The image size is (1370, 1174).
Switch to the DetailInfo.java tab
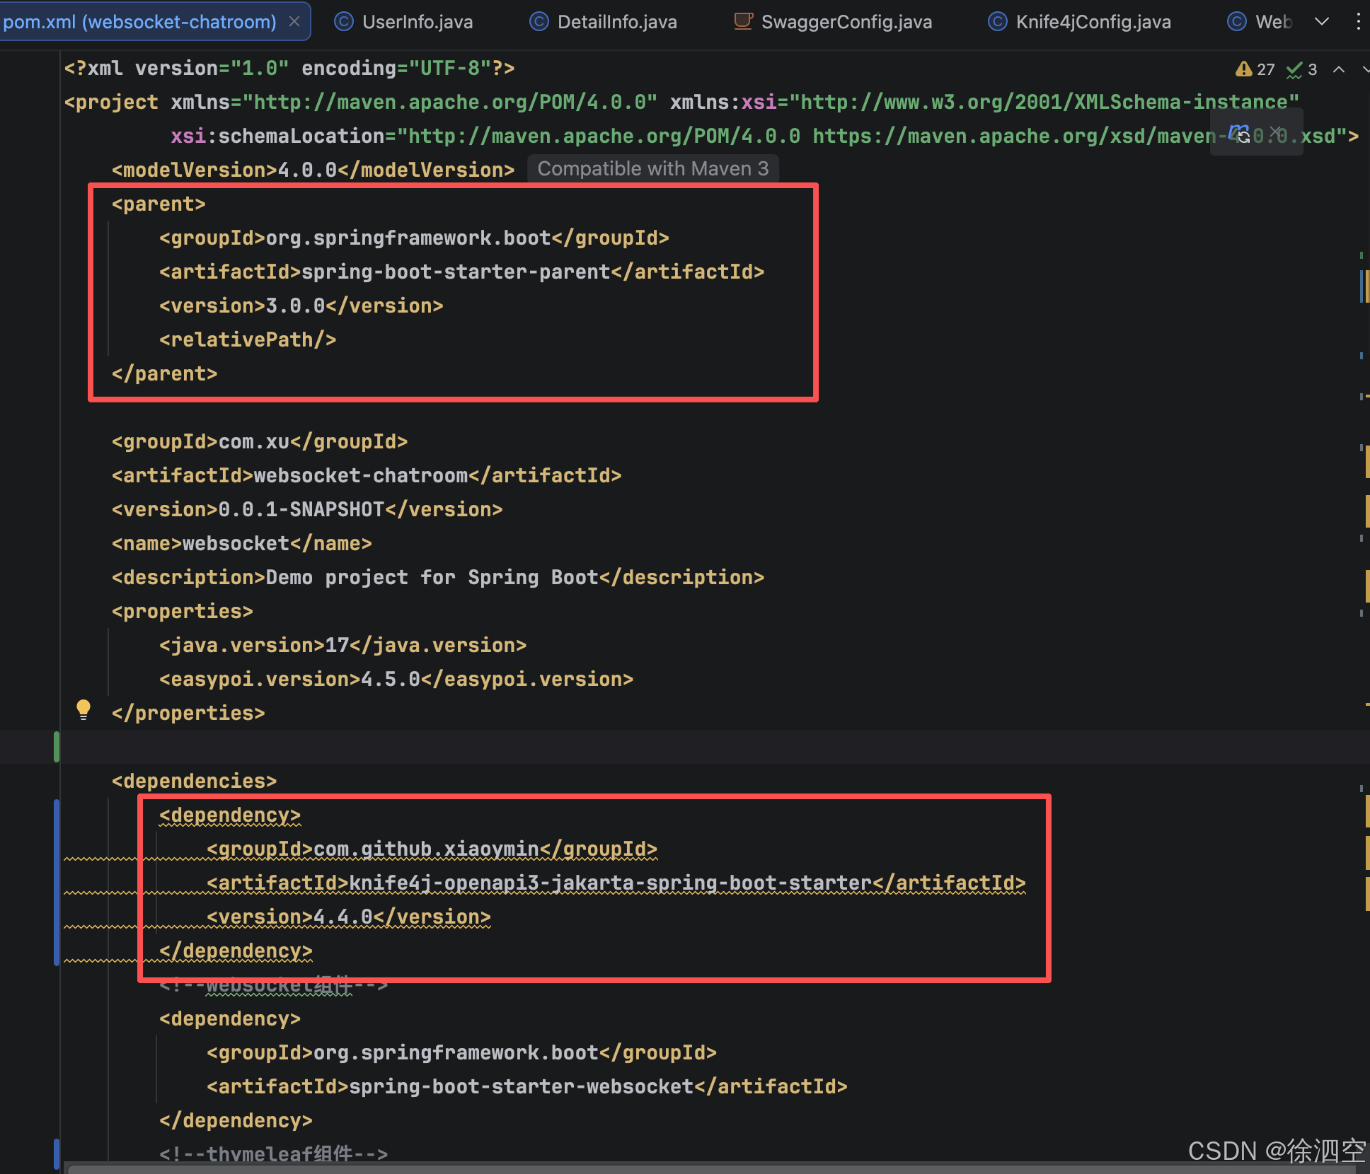coord(616,22)
